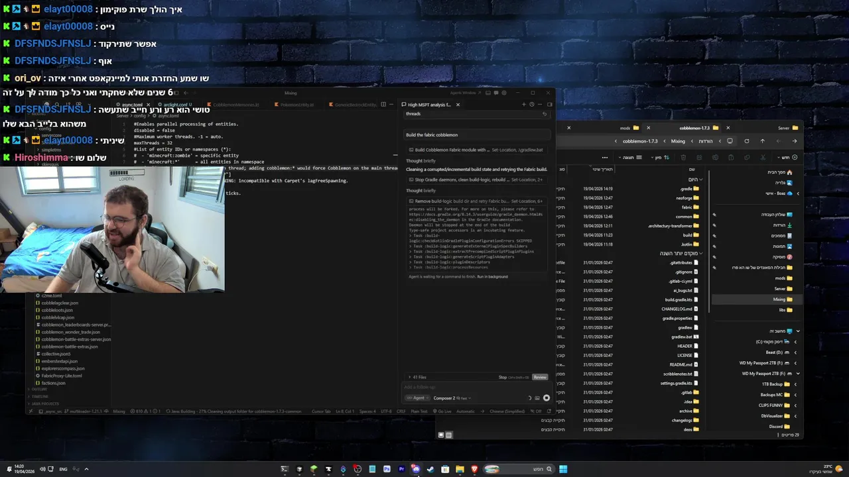849x477 pixels.
Task: Click the Delete trash icon in Explorer toolbar
Action: (x=683, y=158)
